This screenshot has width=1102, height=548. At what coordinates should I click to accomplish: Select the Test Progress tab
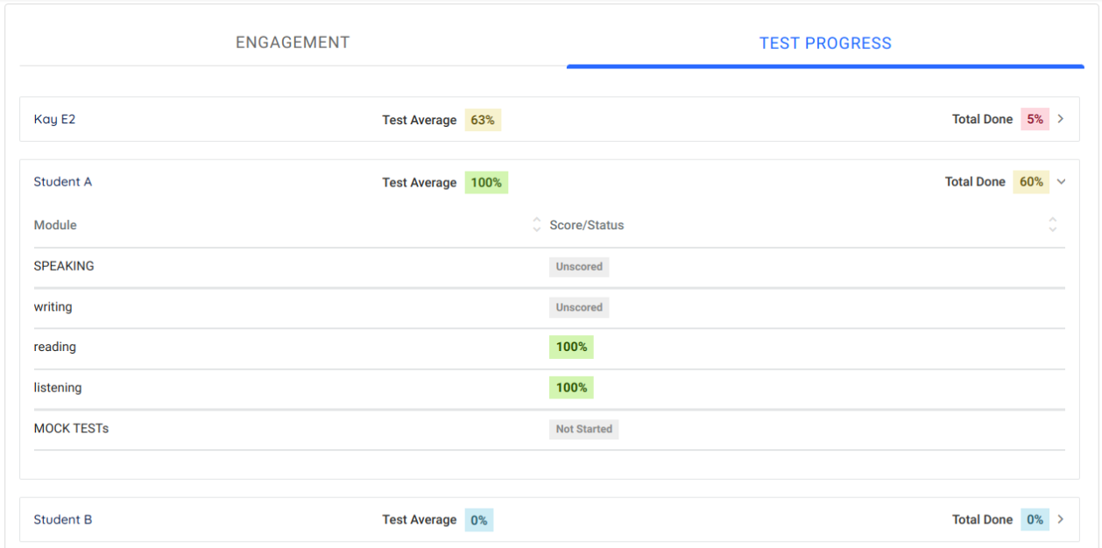point(824,43)
